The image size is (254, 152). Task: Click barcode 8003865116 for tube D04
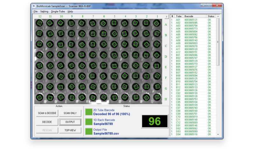coord(191,134)
